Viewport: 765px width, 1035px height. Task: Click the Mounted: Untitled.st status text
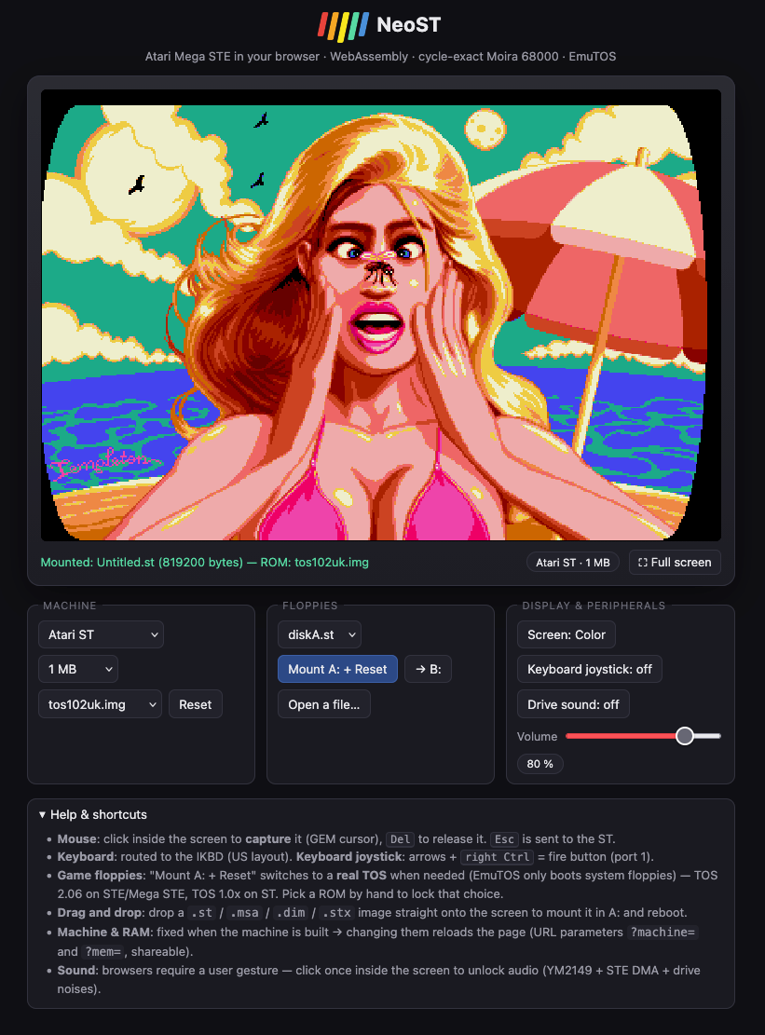205,563
